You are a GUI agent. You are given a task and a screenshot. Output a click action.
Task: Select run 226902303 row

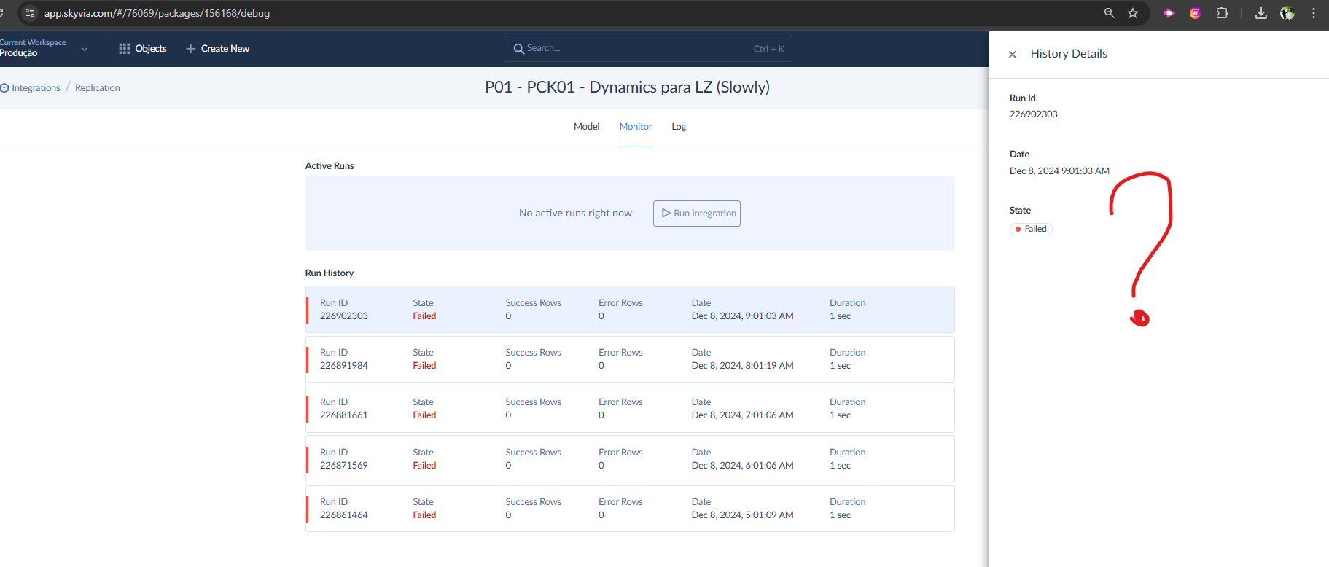click(x=630, y=310)
